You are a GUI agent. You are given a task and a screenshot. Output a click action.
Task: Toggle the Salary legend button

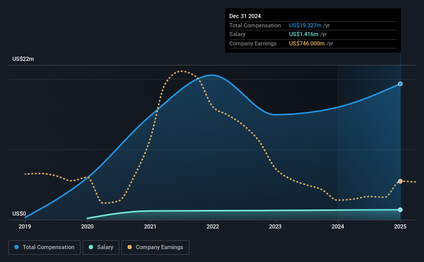pyautogui.click(x=101, y=248)
